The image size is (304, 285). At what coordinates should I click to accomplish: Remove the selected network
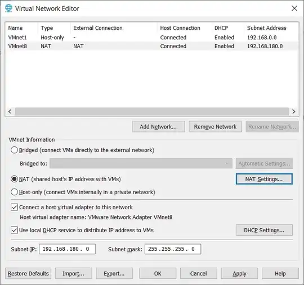click(x=215, y=127)
